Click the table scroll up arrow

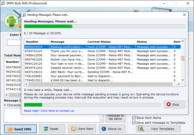(183, 41)
